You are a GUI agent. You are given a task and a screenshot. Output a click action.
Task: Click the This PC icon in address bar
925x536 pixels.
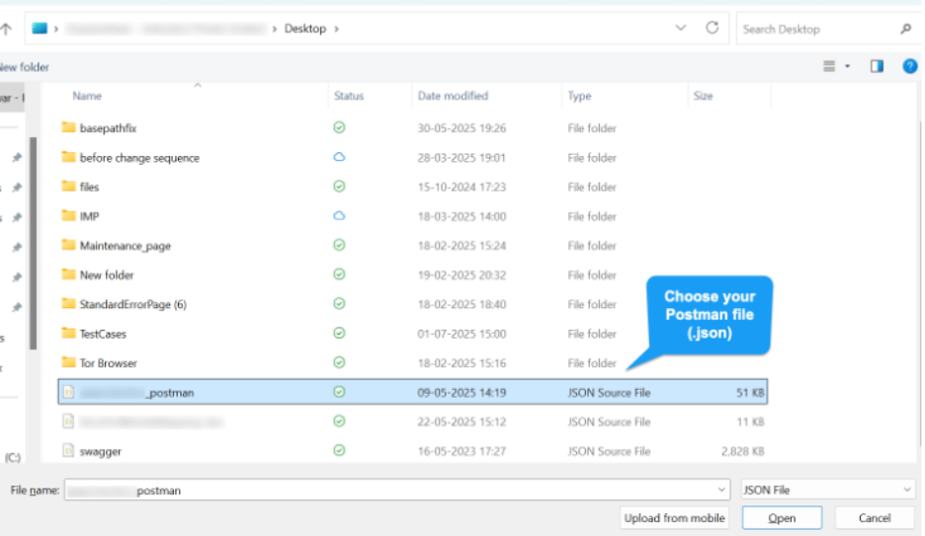click(40, 29)
